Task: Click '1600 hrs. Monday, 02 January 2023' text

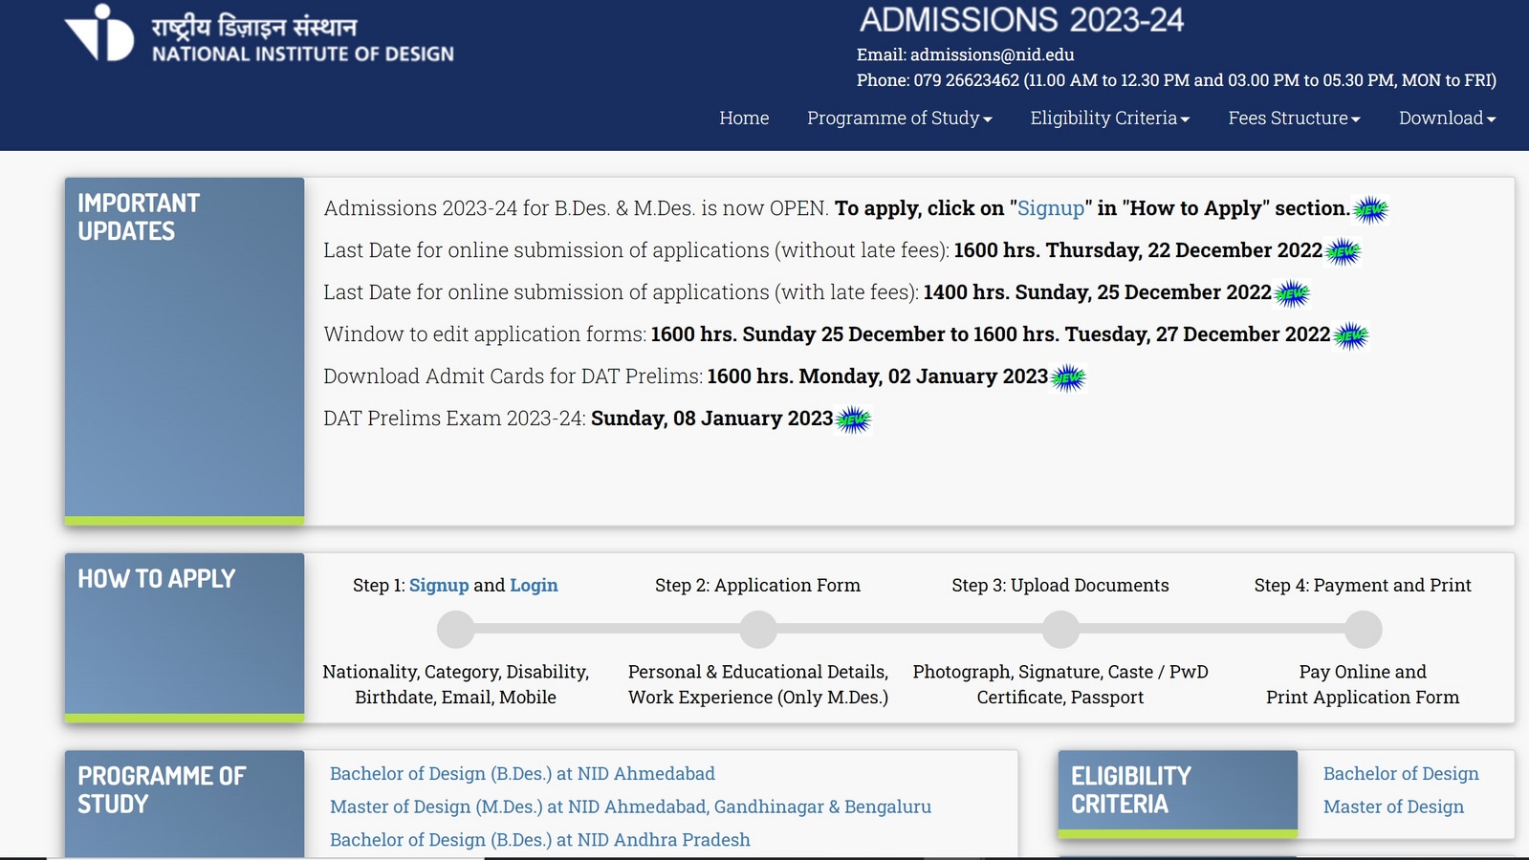Action: coord(878,376)
